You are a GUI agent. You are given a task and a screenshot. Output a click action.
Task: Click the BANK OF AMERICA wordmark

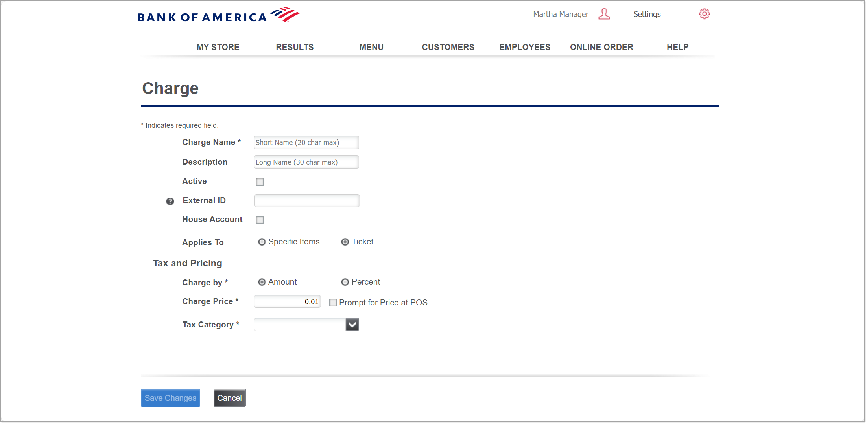(202, 17)
